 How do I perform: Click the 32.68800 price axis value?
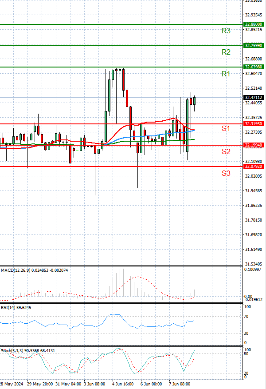pyautogui.click(x=254, y=59)
